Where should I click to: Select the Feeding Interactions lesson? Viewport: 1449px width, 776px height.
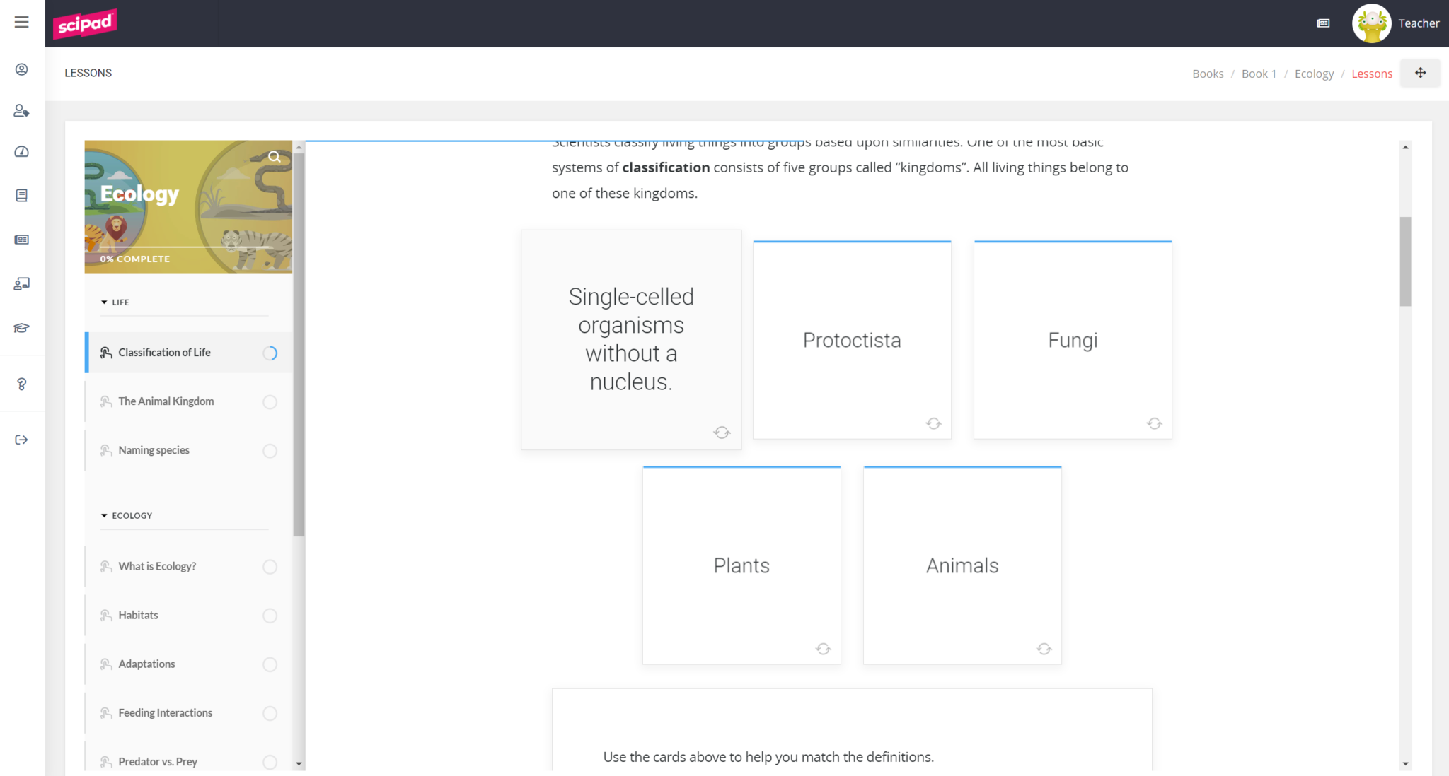(x=165, y=712)
